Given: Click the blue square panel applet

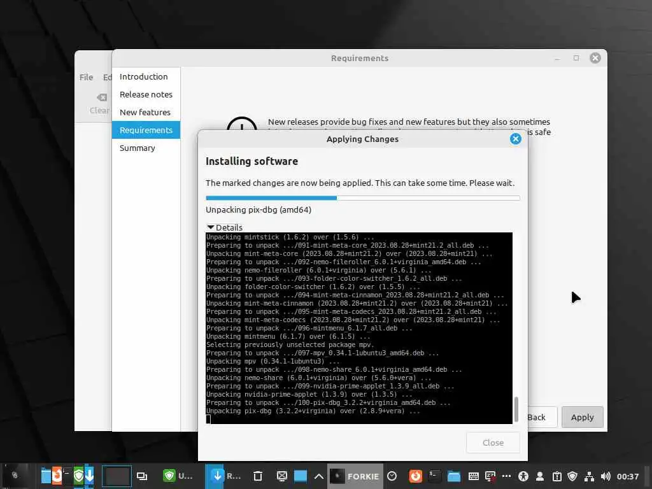Looking at the screenshot, I should (x=301, y=476).
